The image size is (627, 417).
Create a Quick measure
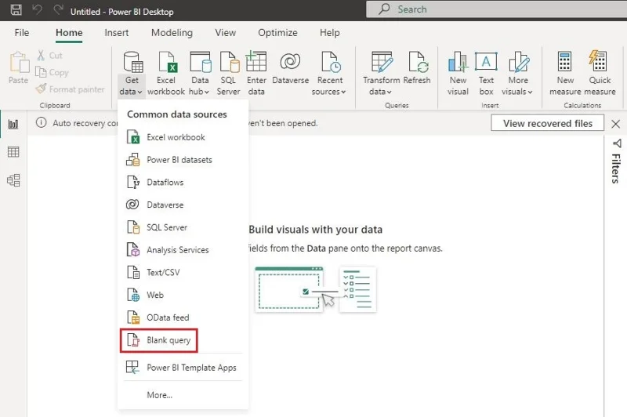pyautogui.click(x=600, y=74)
